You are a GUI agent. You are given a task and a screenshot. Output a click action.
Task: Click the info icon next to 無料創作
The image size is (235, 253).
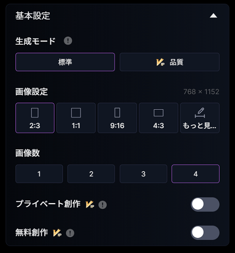pyautogui.click(x=70, y=233)
